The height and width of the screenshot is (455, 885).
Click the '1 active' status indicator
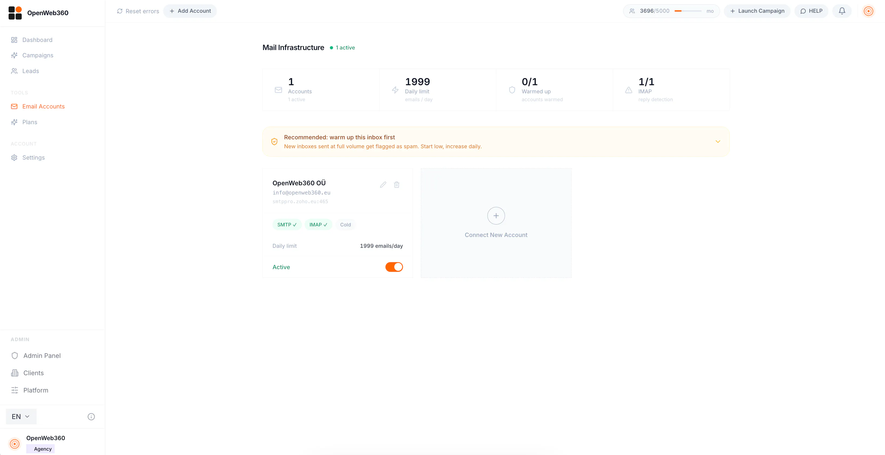(x=342, y=48)
